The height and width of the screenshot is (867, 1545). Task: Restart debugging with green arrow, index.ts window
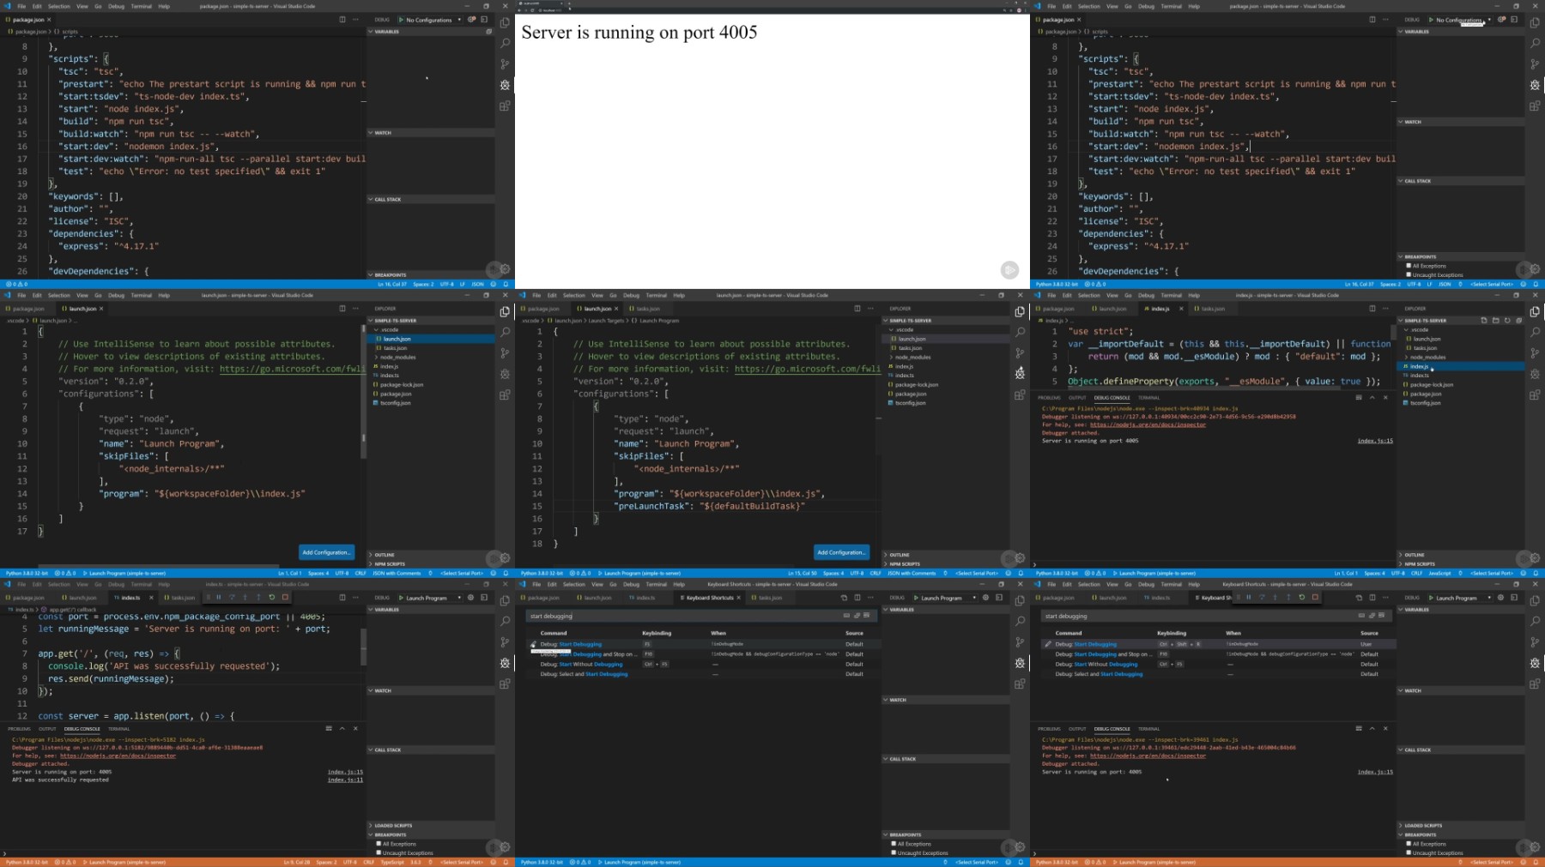(271, 597)
